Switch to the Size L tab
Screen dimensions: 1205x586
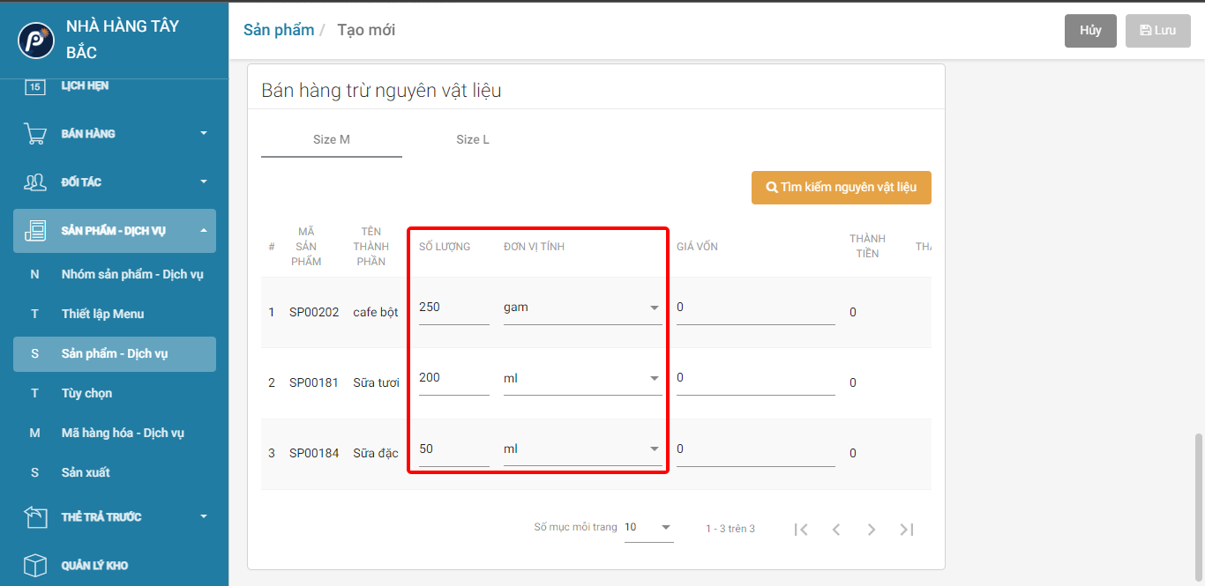[473, 139]
